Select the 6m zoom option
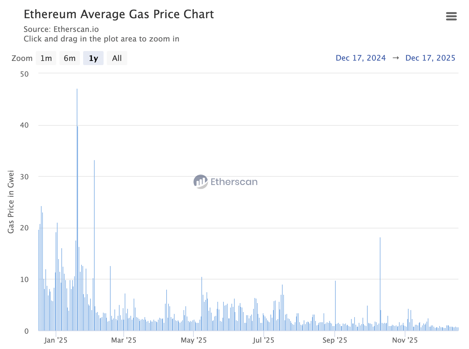 69,58
